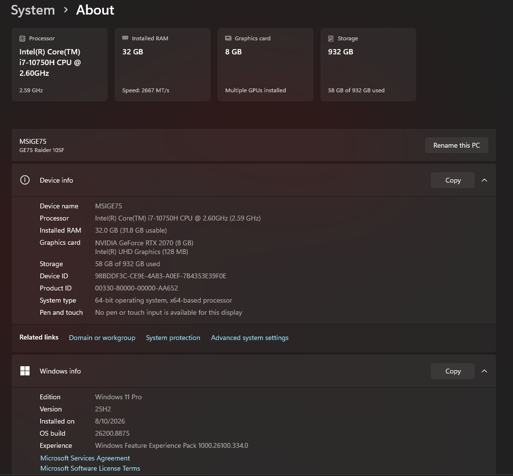Click the Storage summary card

tap(368, 65)
